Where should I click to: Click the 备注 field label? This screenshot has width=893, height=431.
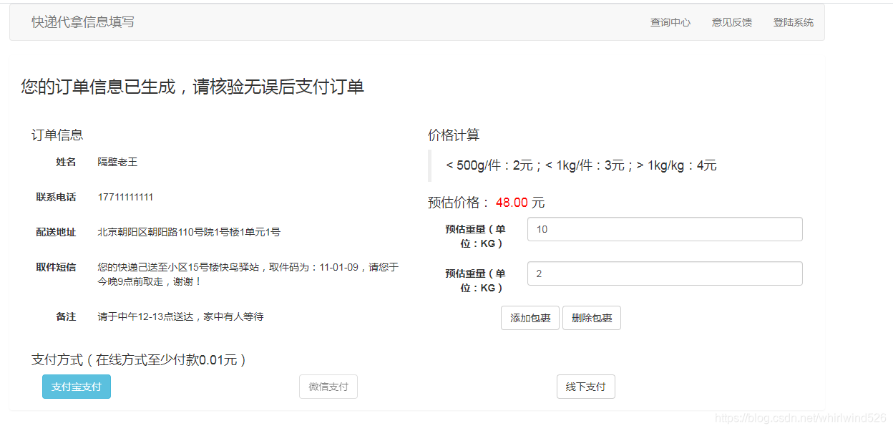(66, 316)
